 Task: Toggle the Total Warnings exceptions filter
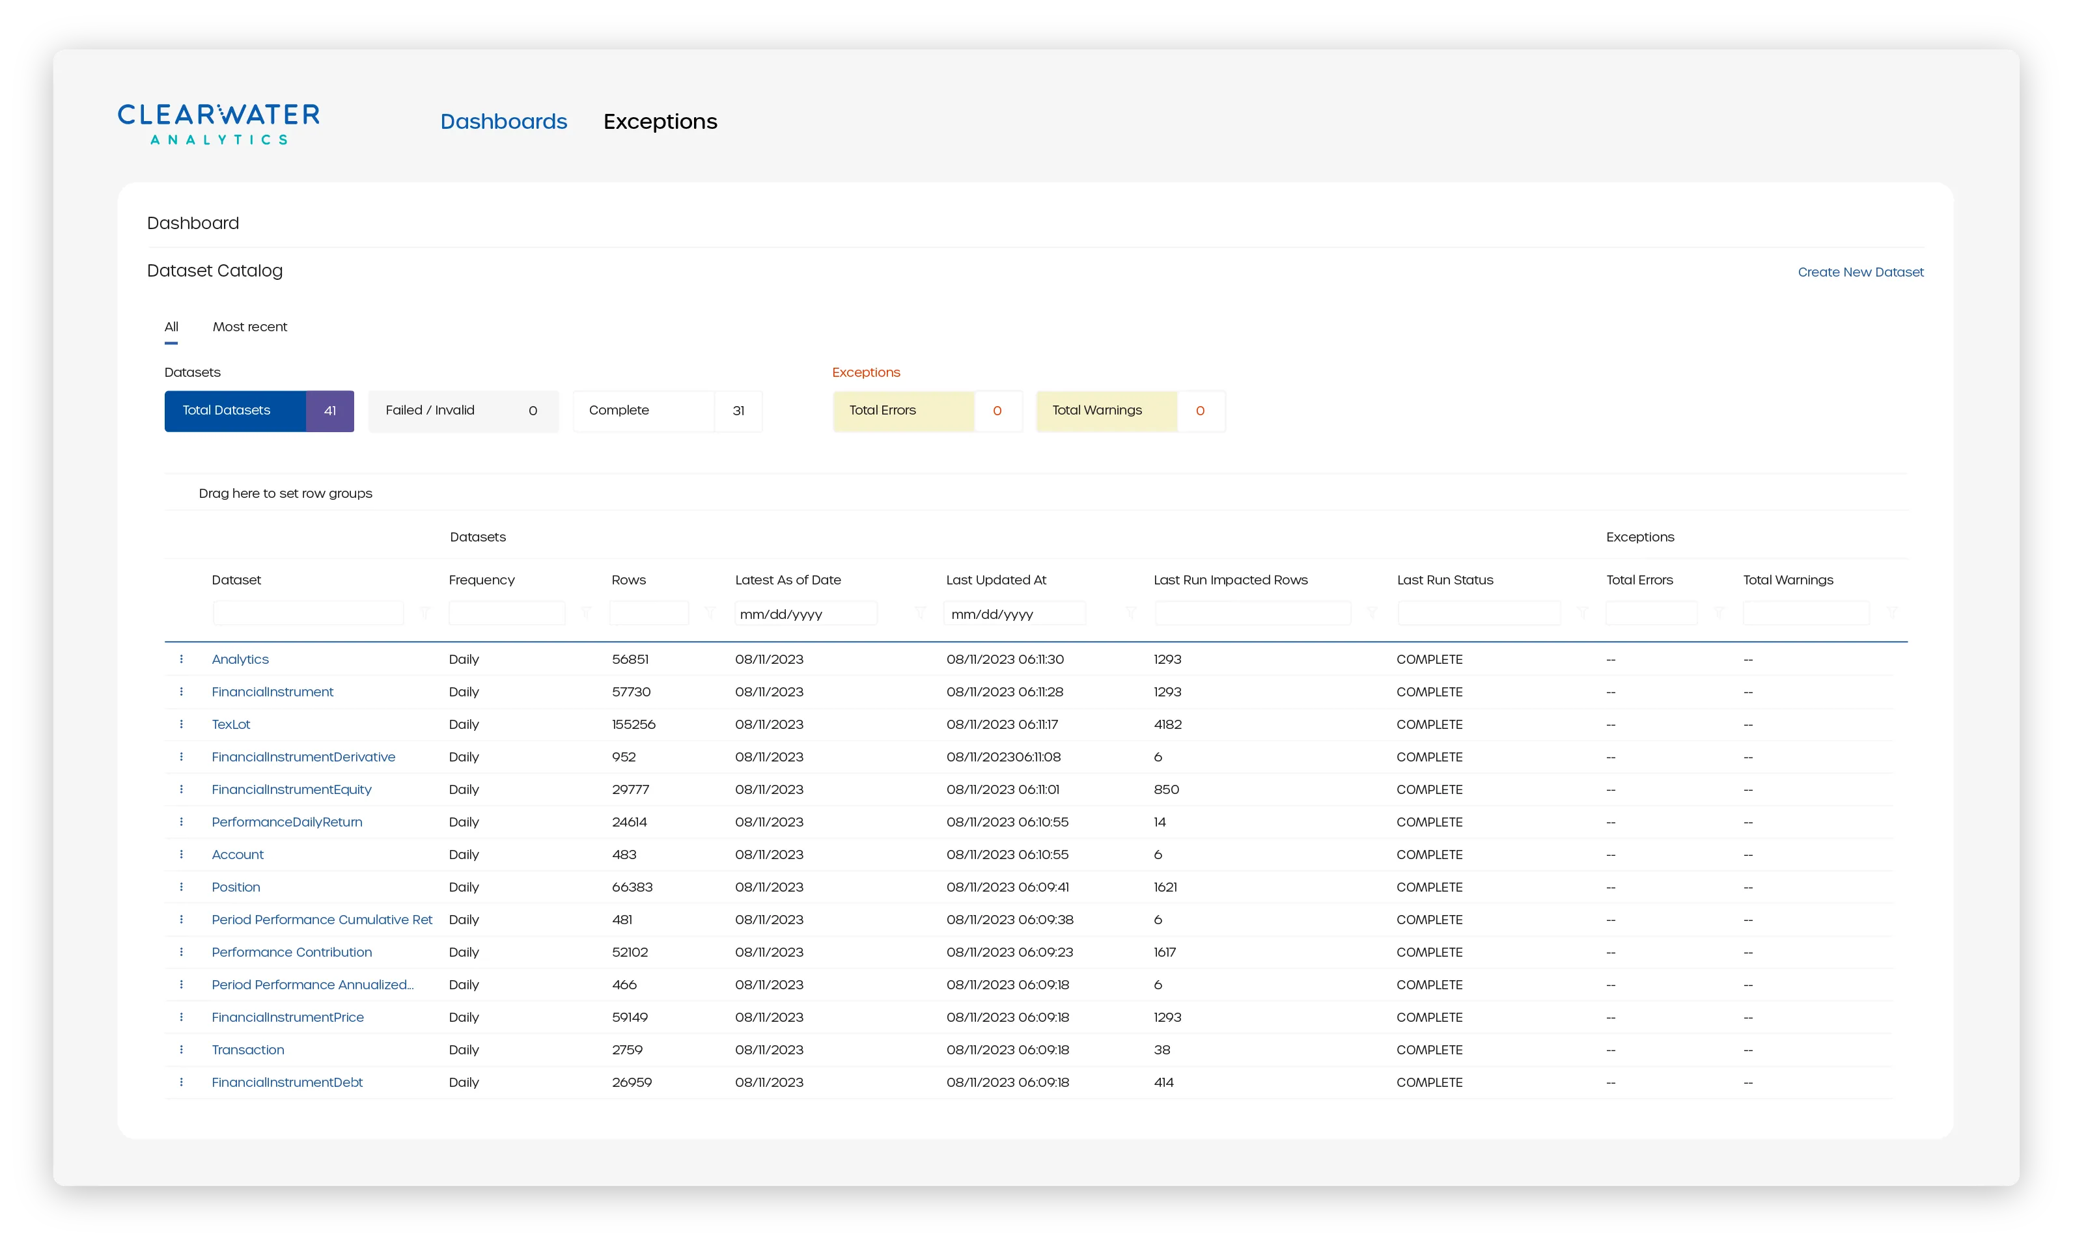coord(1130,411)
